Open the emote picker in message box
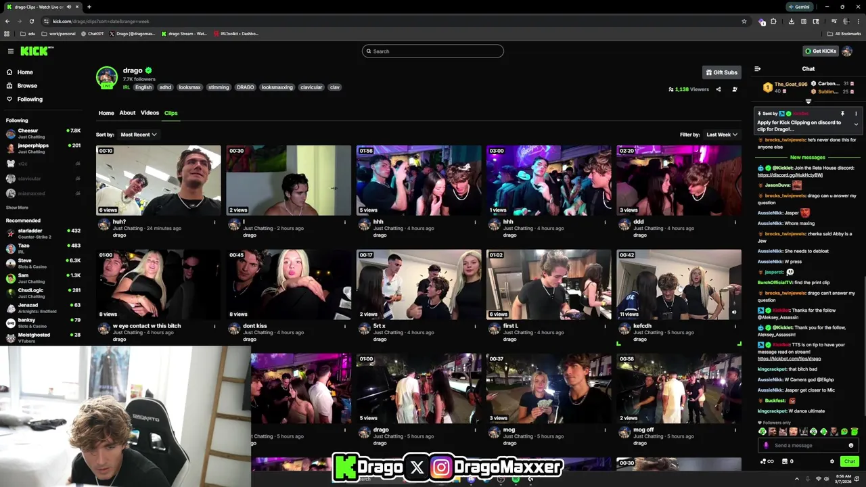866x487 pixels. (851, 446)
